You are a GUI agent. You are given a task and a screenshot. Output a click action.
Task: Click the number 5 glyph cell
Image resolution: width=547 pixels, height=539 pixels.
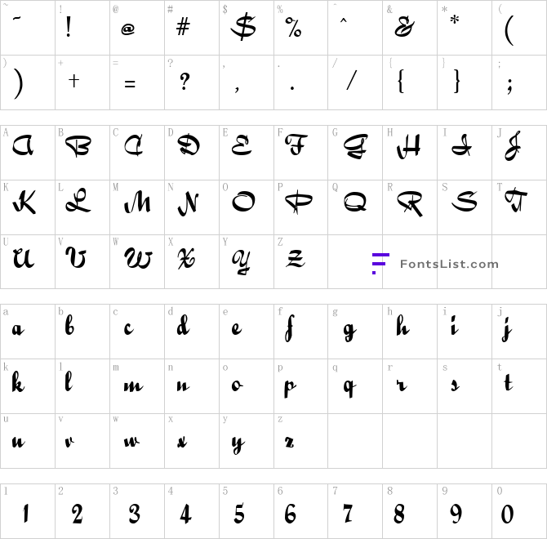pos(247,511)
